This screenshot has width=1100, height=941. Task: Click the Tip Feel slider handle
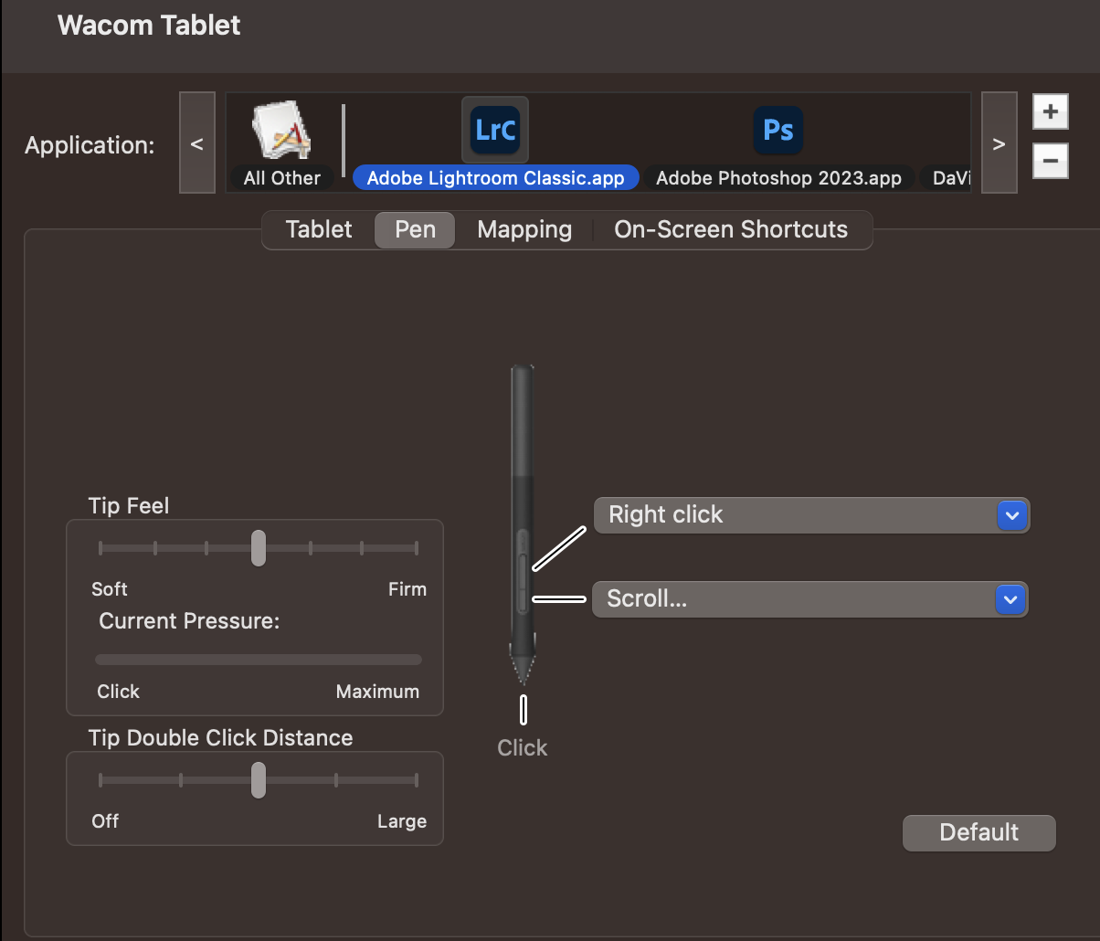(259, 548)
